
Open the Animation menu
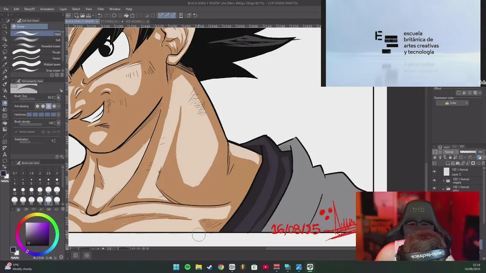[47, 9]
